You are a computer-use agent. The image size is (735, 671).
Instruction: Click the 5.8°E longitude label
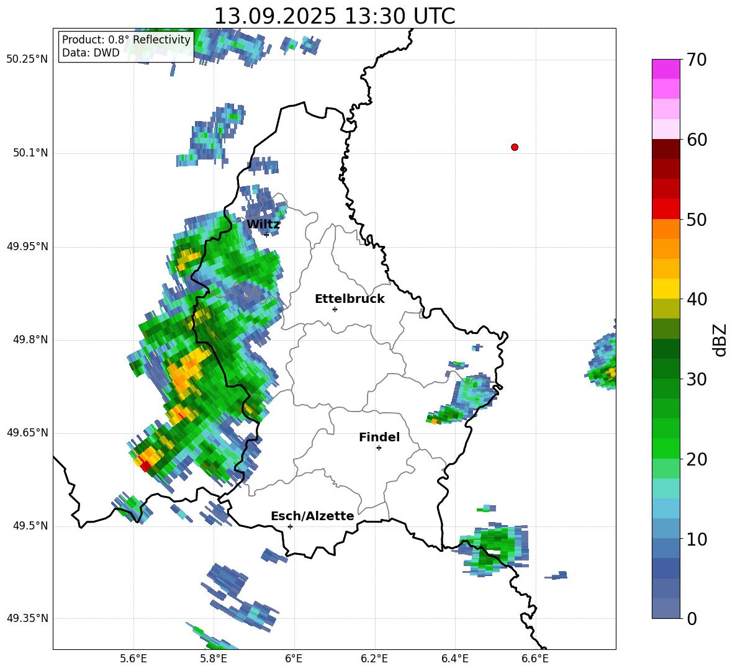click(214, 659)
